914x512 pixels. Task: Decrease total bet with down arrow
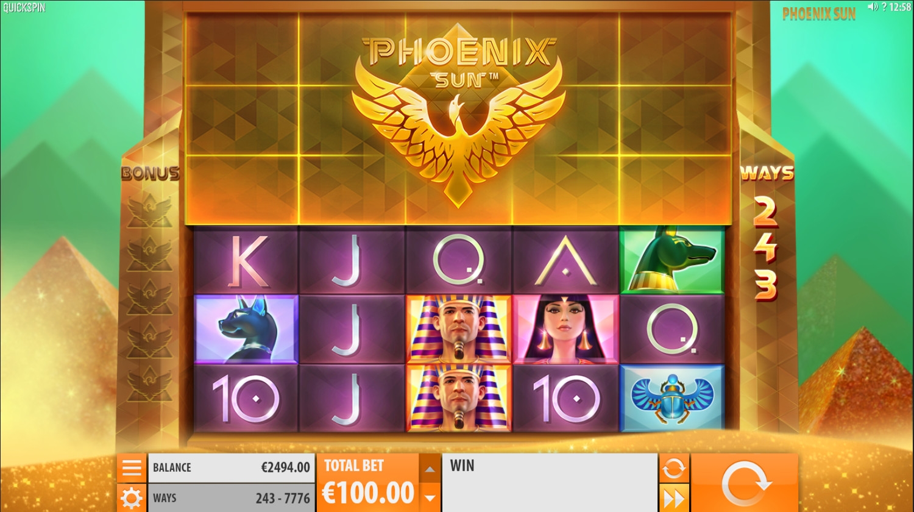point(430,497)
